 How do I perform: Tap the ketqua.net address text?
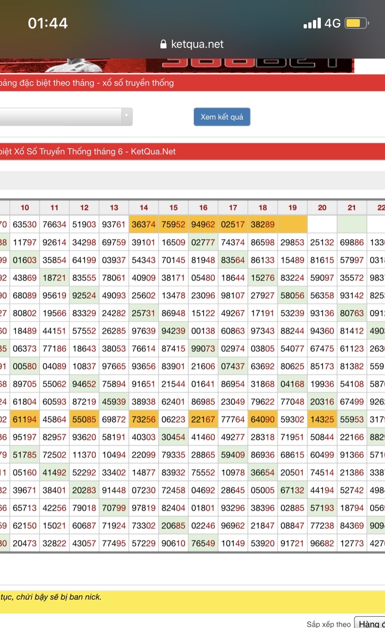tap(197, 45)
